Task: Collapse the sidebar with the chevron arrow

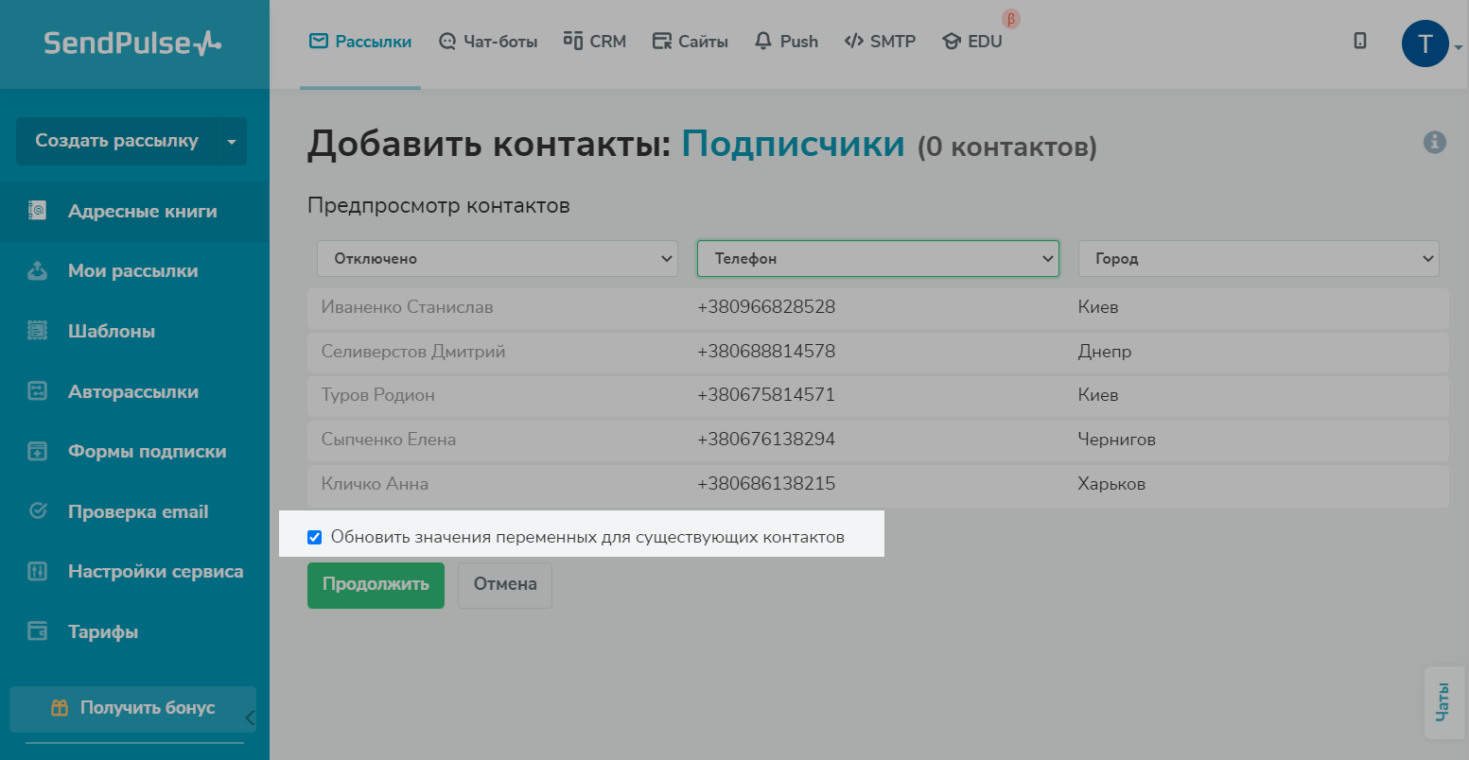Action: (x=250, y=718)
